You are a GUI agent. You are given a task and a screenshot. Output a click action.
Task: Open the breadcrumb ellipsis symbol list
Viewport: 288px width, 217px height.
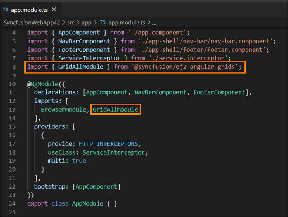click(154, 23)
